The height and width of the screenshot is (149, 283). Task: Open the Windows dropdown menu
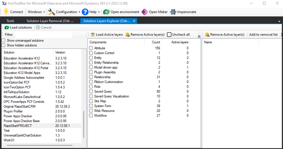[x=36, y=12]
